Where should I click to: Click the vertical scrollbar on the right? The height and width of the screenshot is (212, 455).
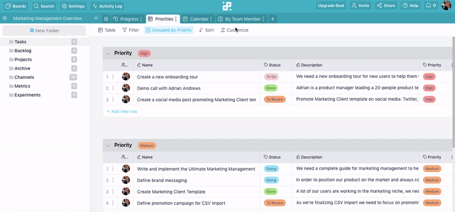coord(453,92)
